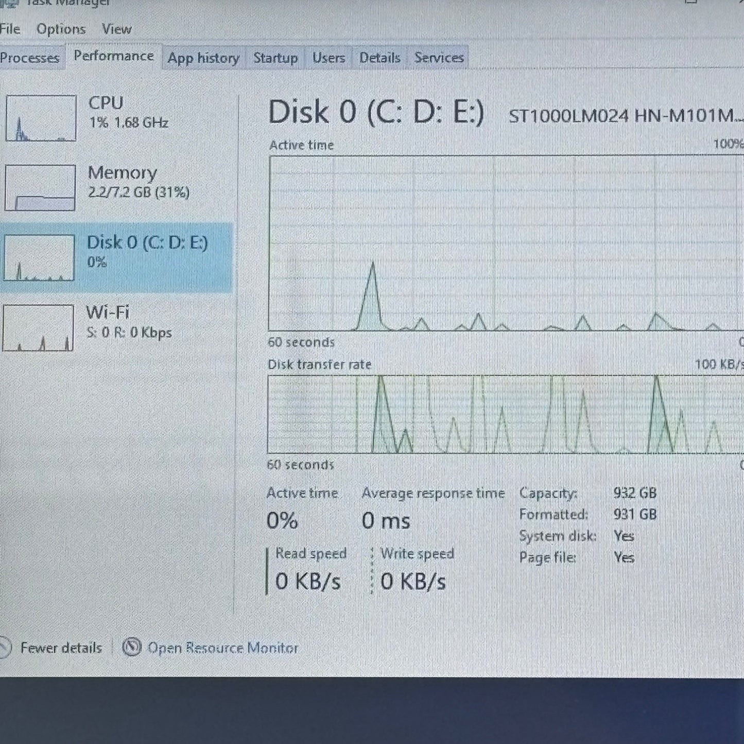This screenshot has height=744, width=744.
Task: Click the Average response time 0 ms value
Action: point(386,521)
